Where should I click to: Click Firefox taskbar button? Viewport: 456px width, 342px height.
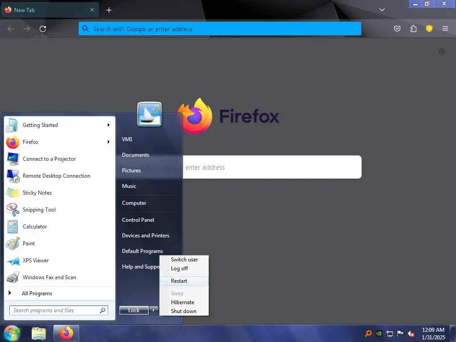(66, 333)
